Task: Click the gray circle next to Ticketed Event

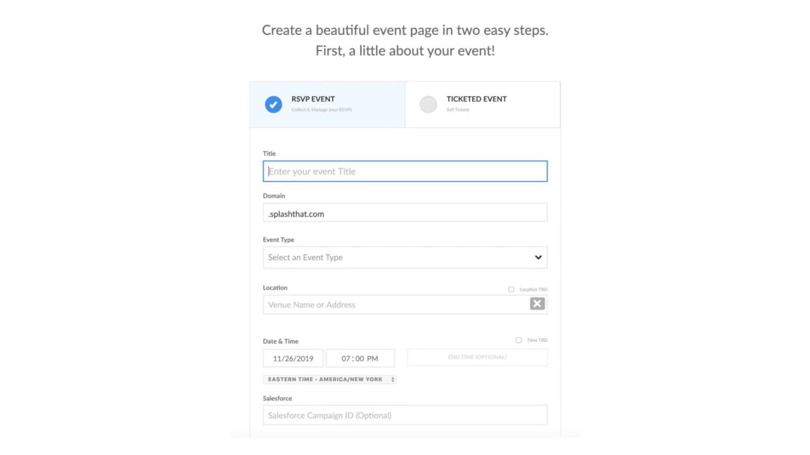Action: 428,104
